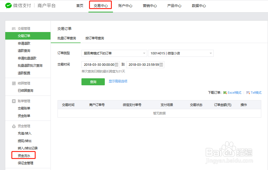Open 转入/转出记录 in sidebar
Screen dimensions: 268x170
click(28, 148)
